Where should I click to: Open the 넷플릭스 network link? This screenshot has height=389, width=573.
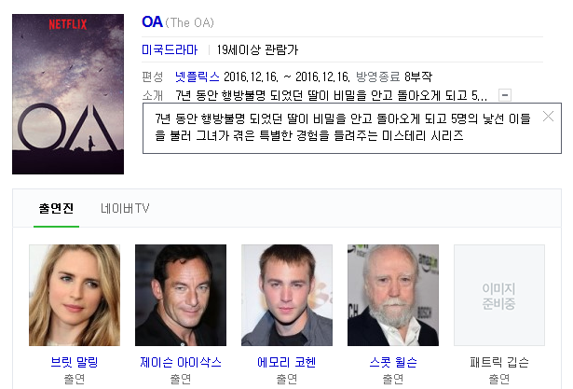(197, 76)
